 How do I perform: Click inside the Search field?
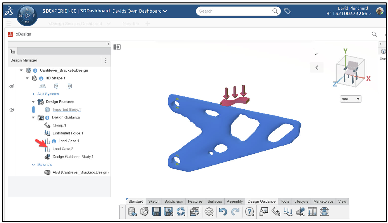236,11
